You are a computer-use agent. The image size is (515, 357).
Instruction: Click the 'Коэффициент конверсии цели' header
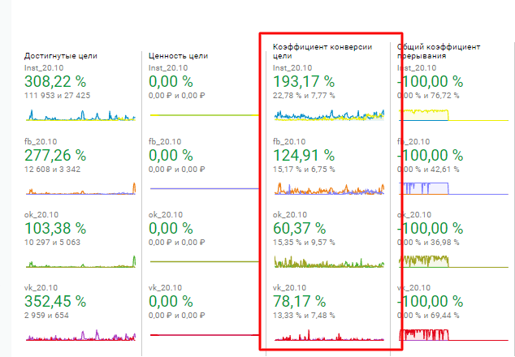(x=322, y=51)
